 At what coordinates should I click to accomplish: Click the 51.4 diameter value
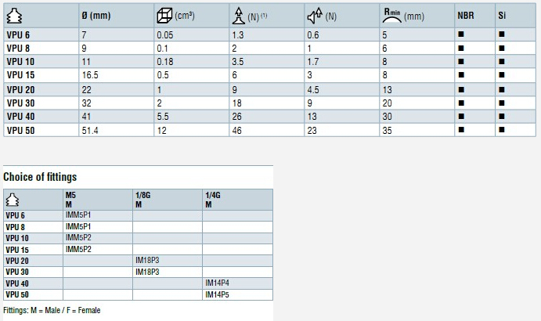coord(90,129)
